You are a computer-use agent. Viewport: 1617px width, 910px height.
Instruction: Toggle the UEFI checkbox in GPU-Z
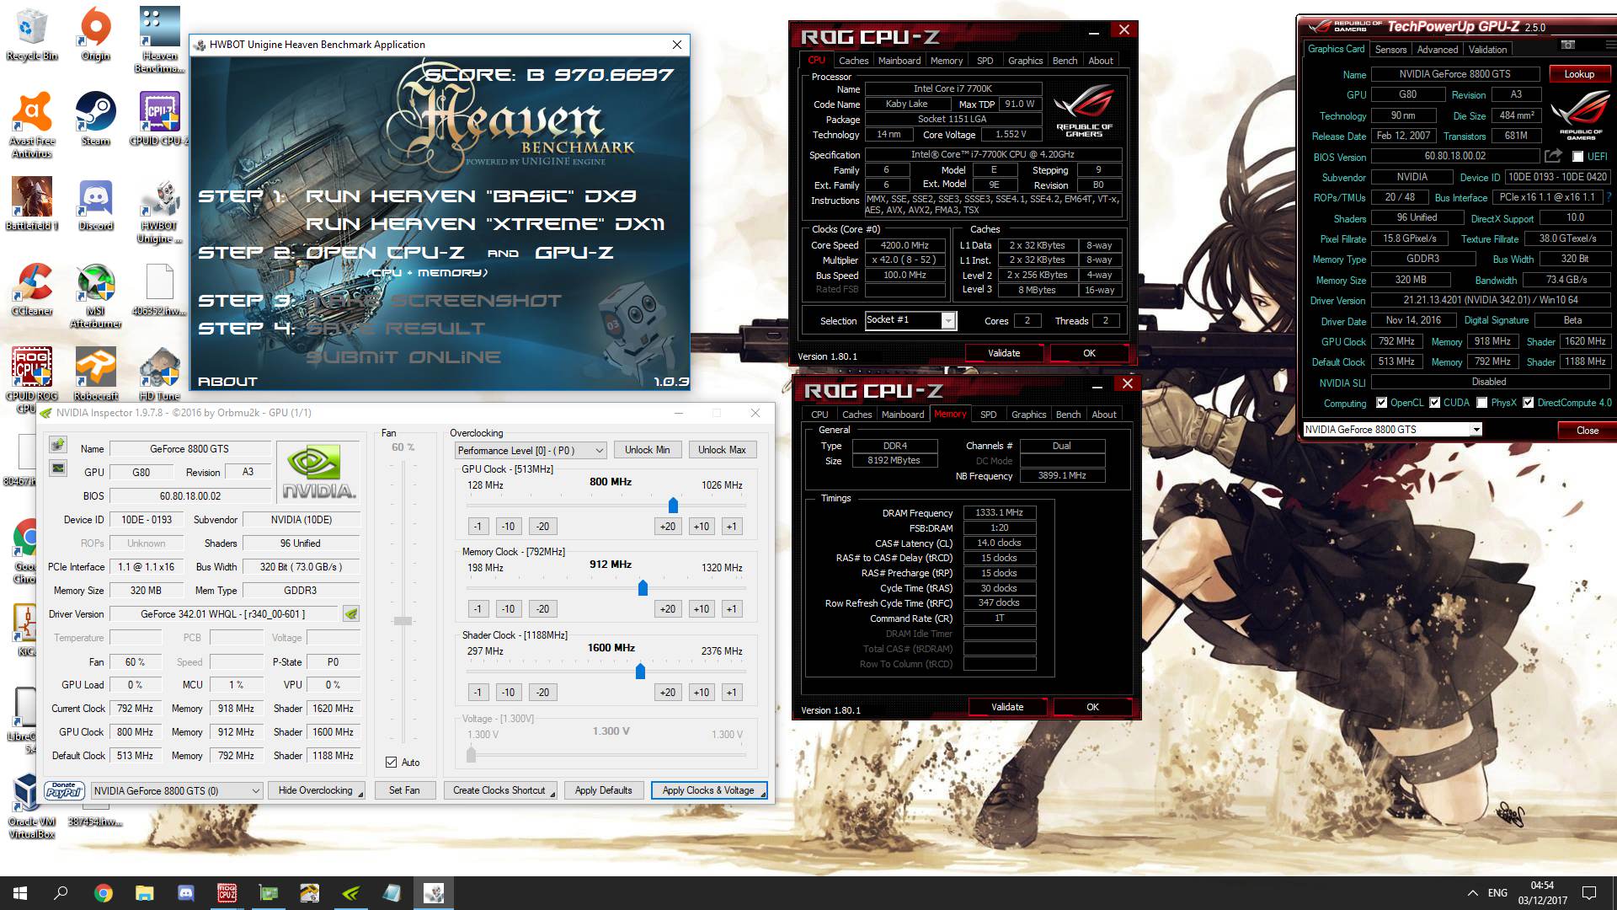pos(1577,157)
